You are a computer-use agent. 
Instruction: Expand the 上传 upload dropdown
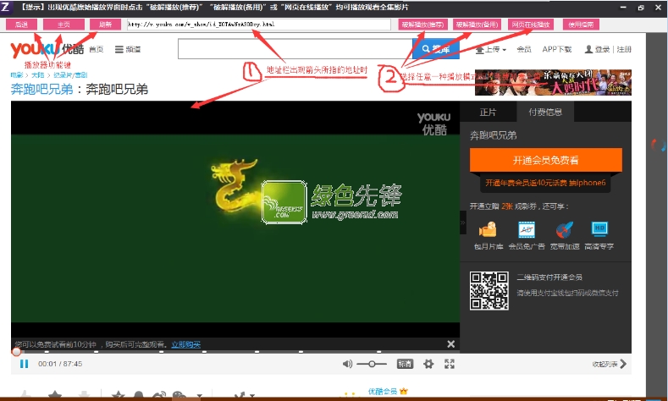(x=491, y=49)
